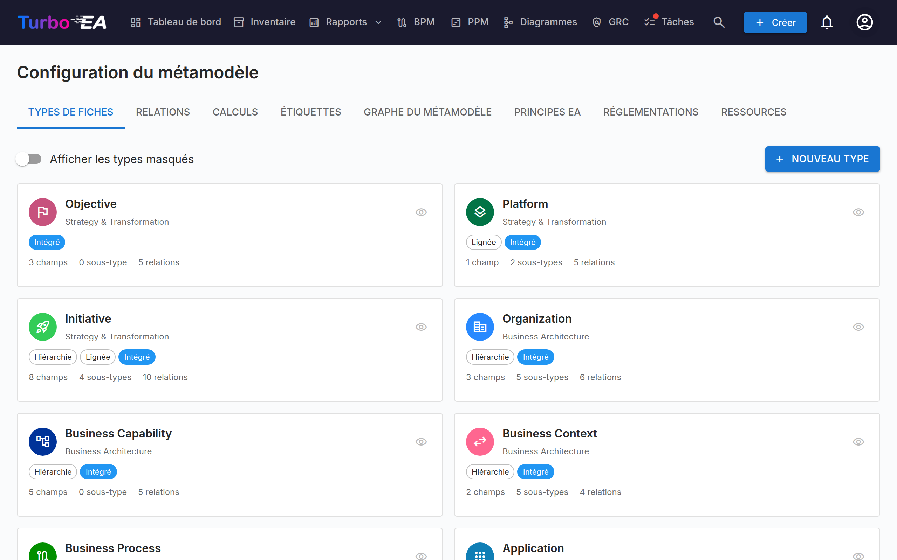Click the Application grid icon
This screenshot has height=560, width=897.
click(480, 552)
